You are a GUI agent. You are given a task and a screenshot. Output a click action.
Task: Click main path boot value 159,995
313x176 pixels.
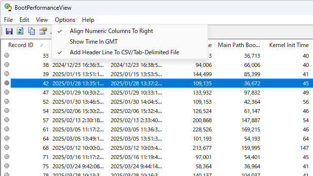(x=251, y=148)
